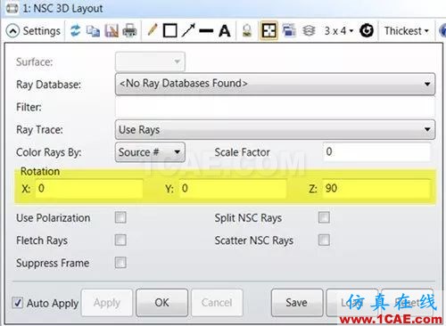Click the reset view circular icon
The width and height of the screenshot is (446, 326).
pyautogui.click(x=367, y=30)
